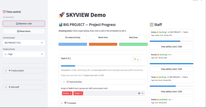Image resolution: width=206 pixels, height=108 pixels.
Task: Click the Texas staff card
Action: pyautogui.click(x=171, y=79)
